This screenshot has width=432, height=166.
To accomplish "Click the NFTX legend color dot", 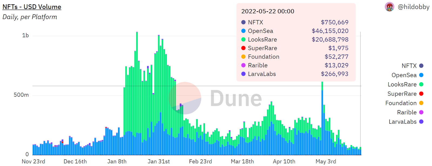I will (421, 66).
